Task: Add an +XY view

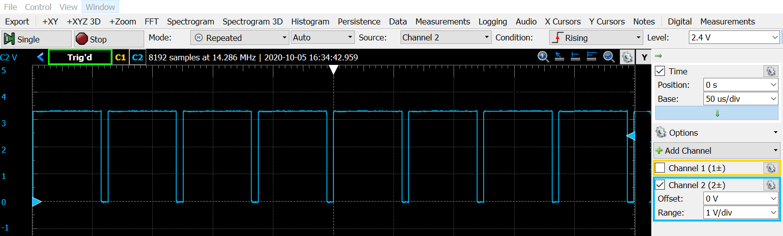Action: [x=50, y=21]
